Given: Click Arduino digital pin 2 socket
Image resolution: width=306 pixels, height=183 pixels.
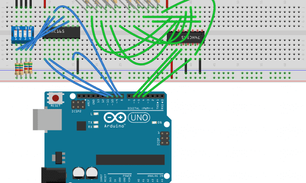Looking at the screenshot, I should point(153,96).
